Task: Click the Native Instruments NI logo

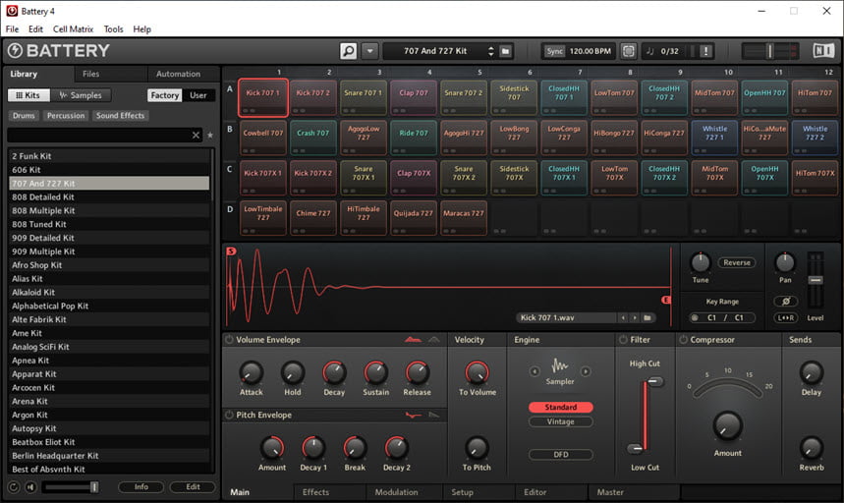Action: 823,50
